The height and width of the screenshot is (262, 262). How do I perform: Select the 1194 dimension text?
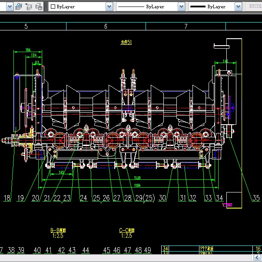tap(137, 185)
